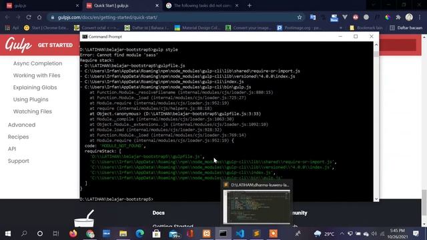The image size is (427, 240).
Task: Open the notification center icon
Action: 416,233
